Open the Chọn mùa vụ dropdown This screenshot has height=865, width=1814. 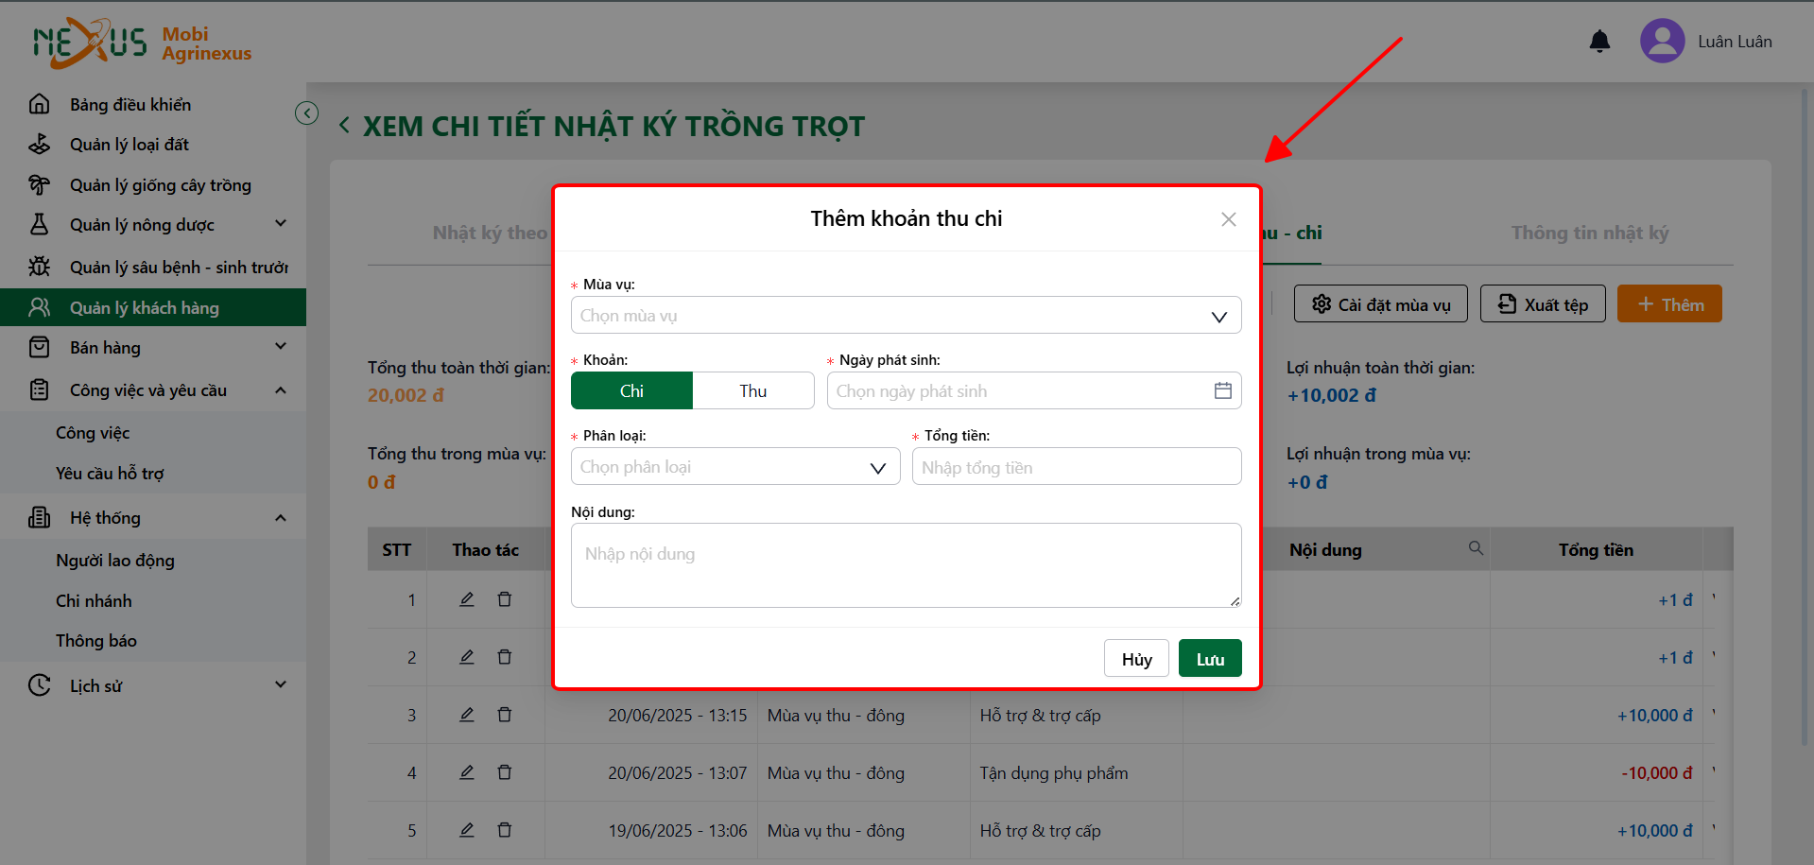tap(906, 315)
